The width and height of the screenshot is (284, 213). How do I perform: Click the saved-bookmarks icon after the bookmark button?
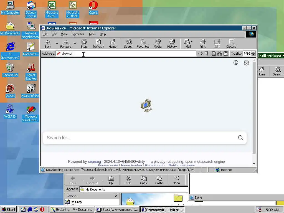coord(214,54)
